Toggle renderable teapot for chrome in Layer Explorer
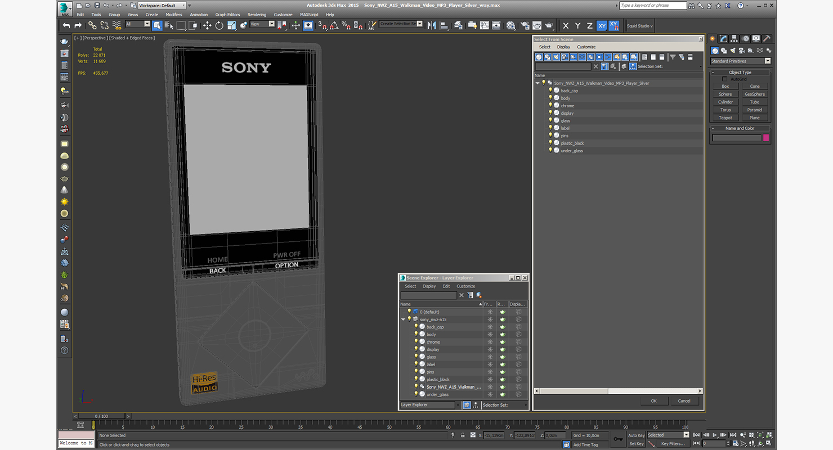The height and width of the screenshot is (450, 833). [x=503, y=342]
